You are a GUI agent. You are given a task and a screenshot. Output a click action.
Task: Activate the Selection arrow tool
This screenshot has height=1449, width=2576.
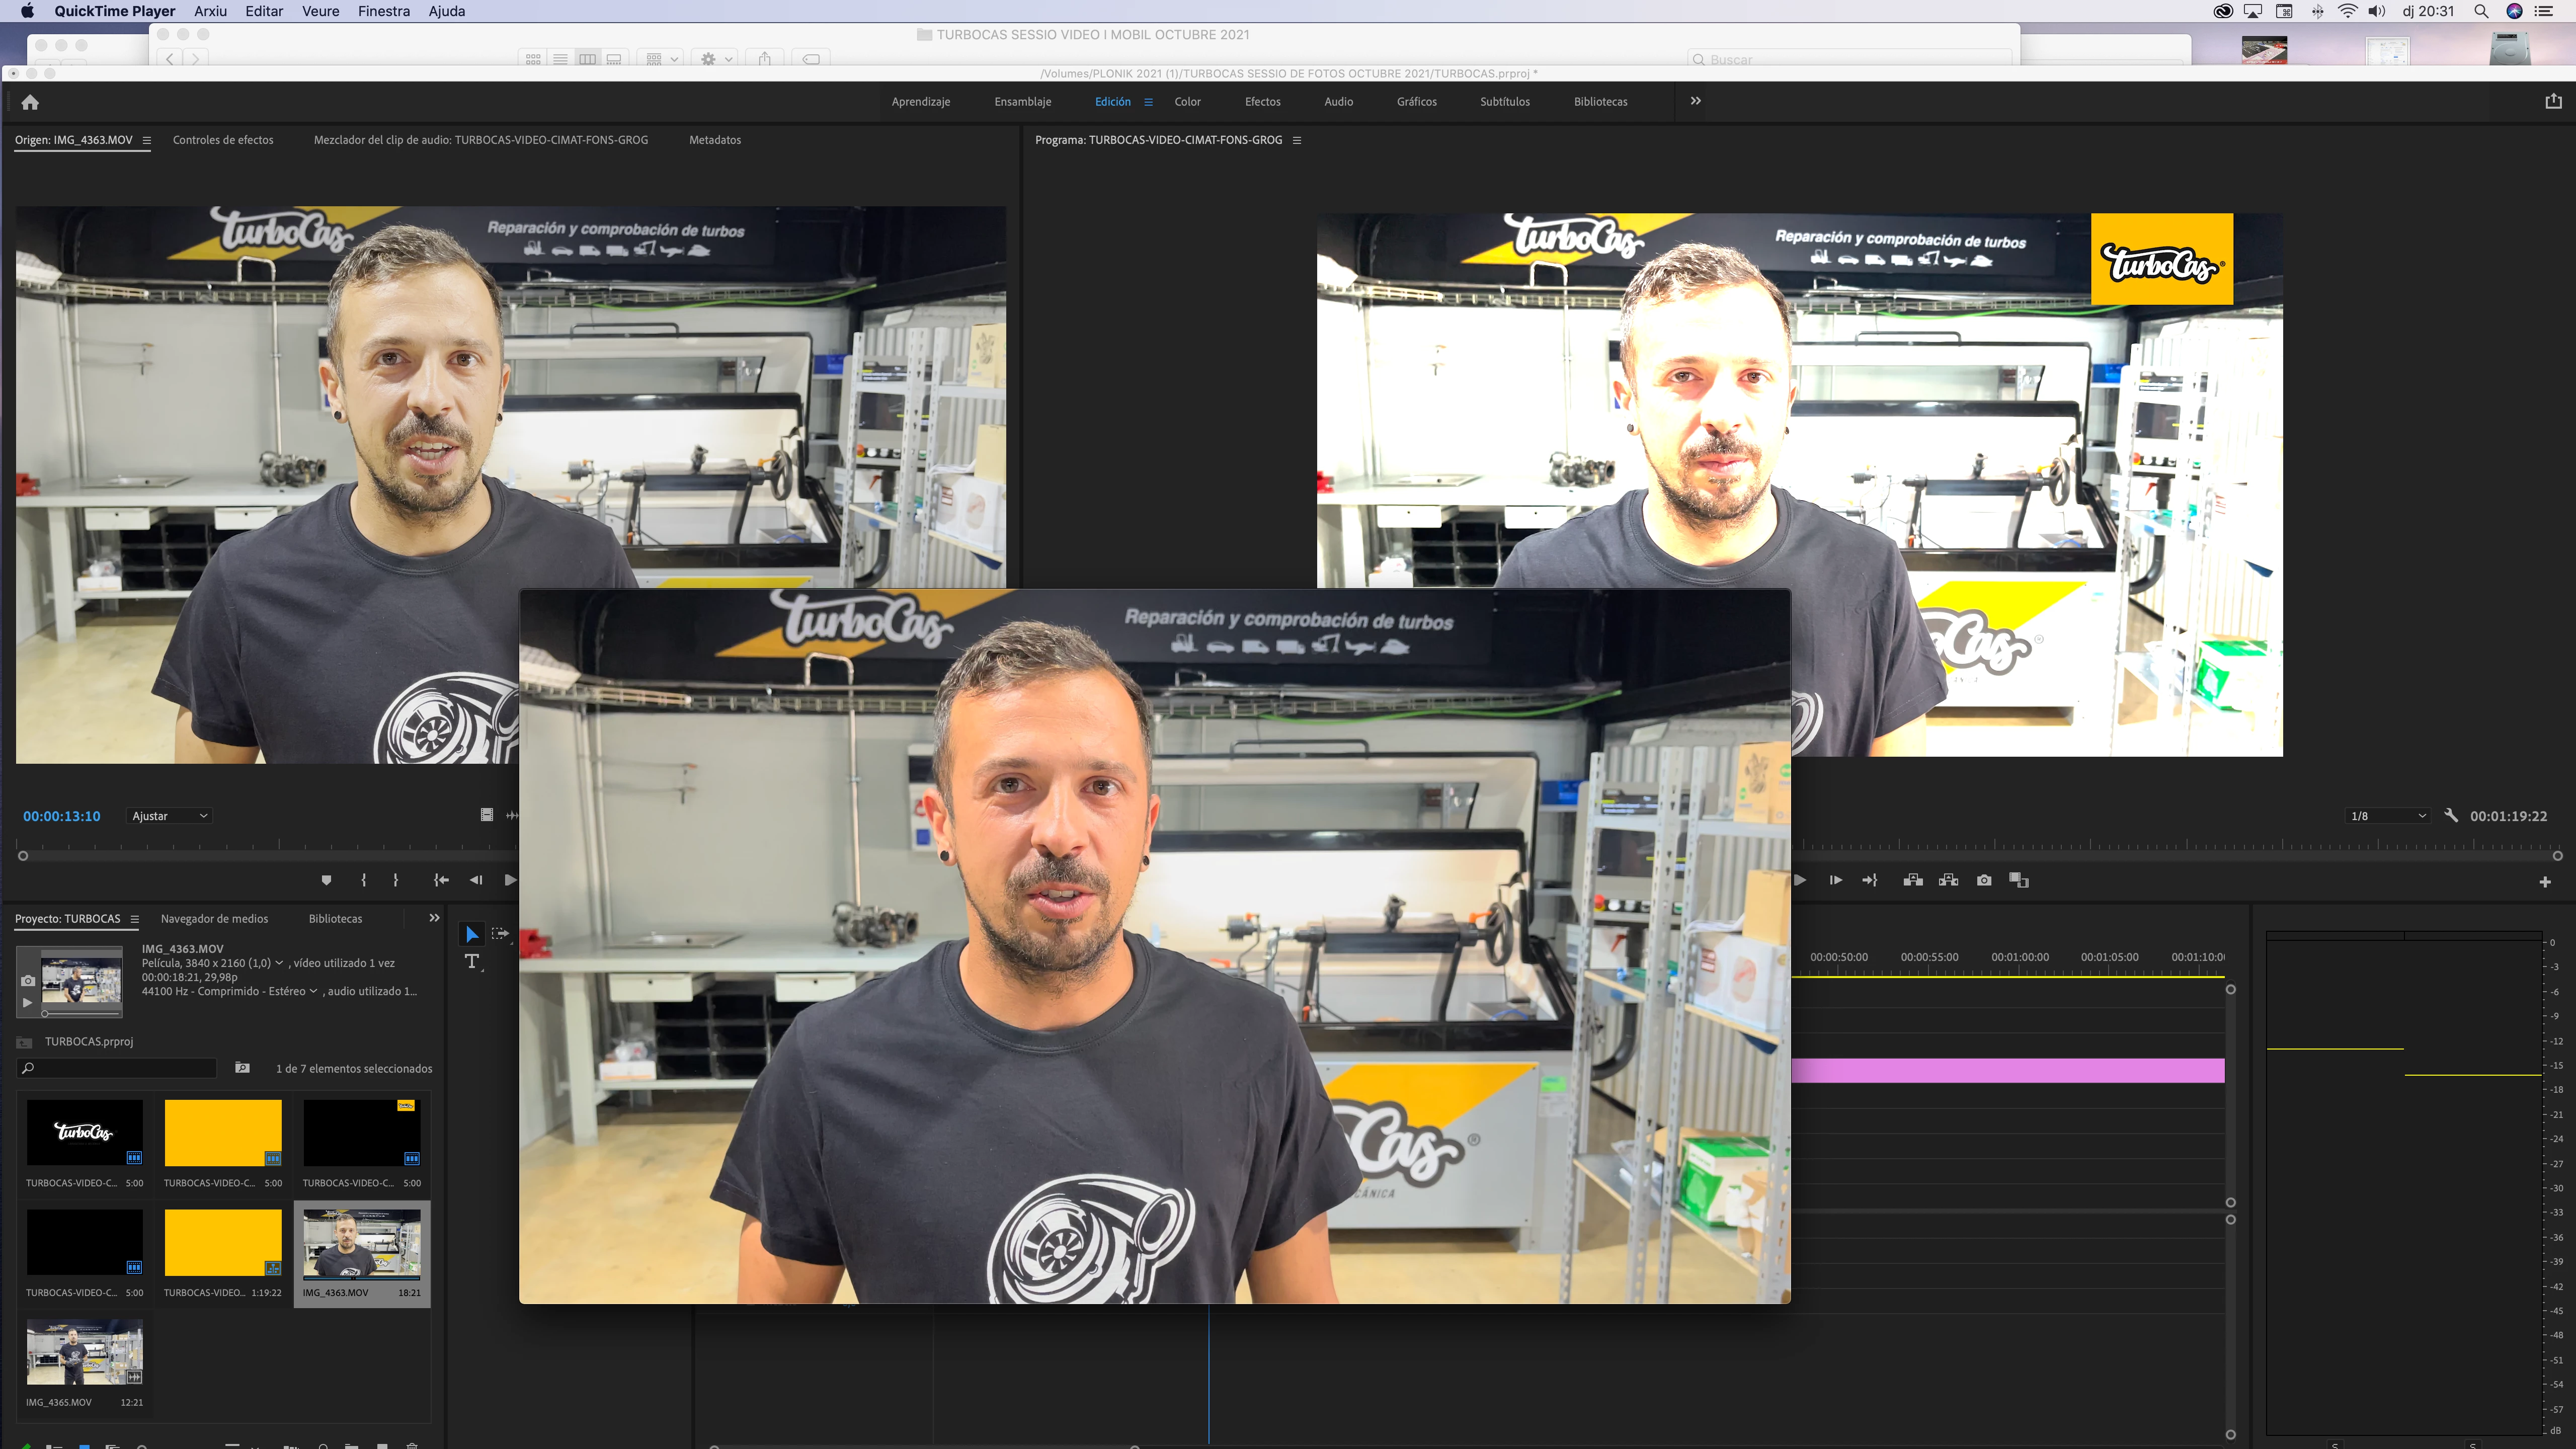[x=471, y=934]
